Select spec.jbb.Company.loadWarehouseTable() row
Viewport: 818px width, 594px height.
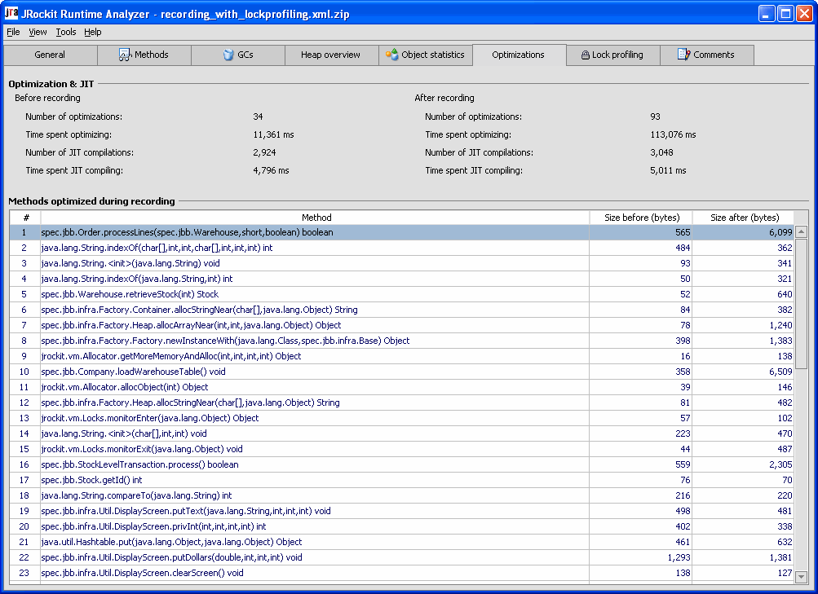click(x=403, y=372)
